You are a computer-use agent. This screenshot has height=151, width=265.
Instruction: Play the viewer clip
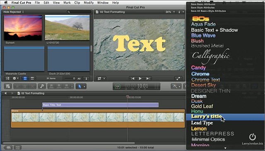point(140,78)
